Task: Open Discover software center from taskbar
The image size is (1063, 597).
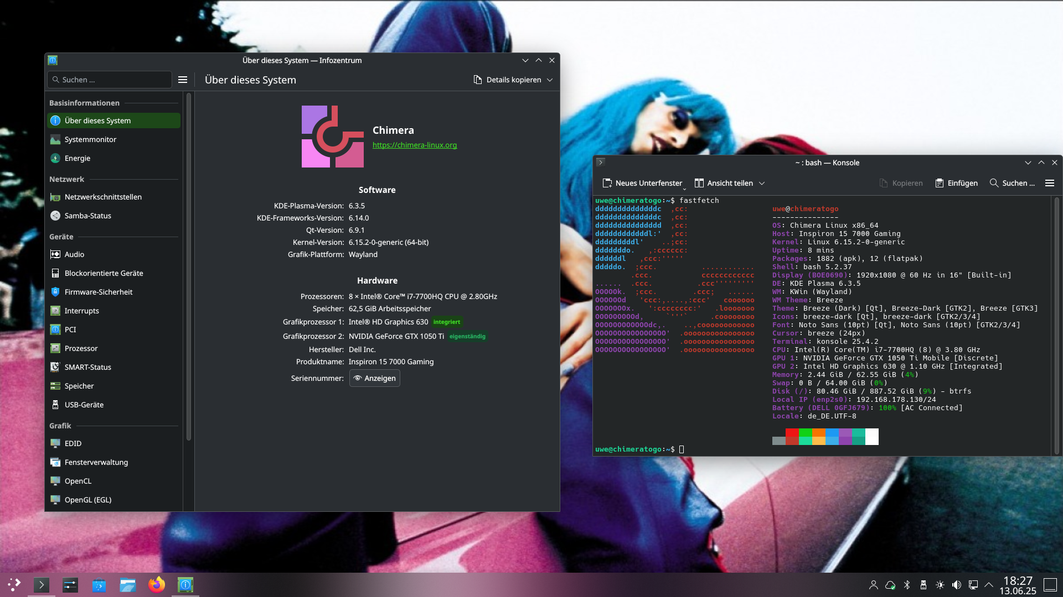Action: (99, 584)
